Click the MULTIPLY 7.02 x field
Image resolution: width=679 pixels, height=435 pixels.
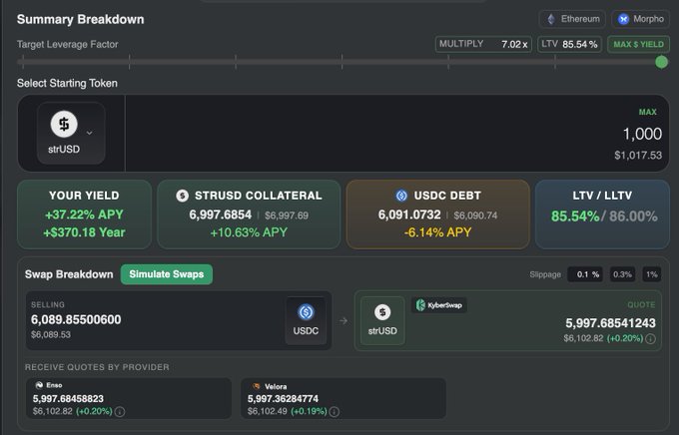pos(483,44)
